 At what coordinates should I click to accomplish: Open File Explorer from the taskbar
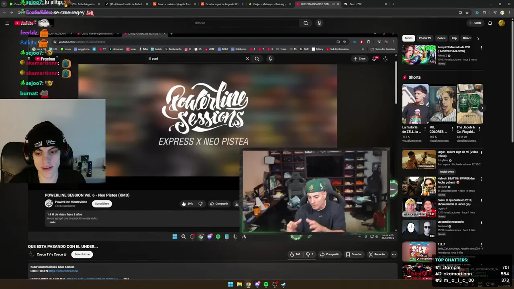[x=239, y=284]
